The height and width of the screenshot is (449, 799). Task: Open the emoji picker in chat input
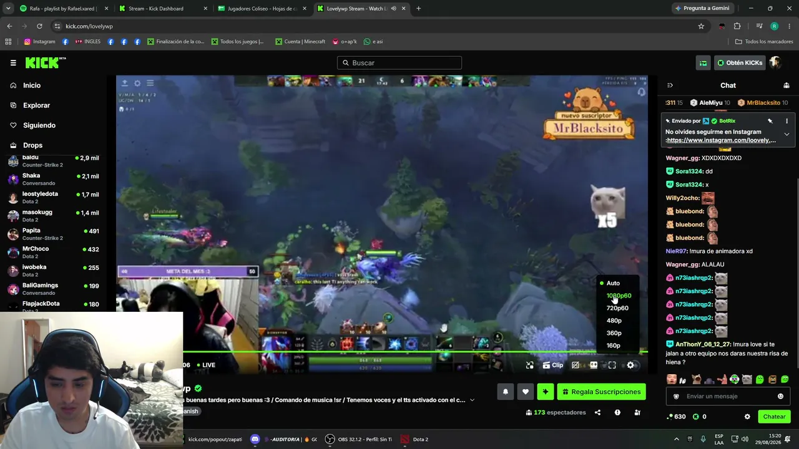pos(780,396)
